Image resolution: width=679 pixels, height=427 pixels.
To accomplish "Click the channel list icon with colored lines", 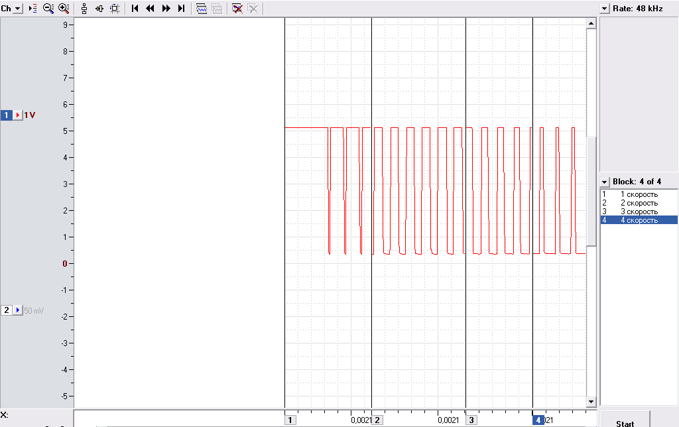I will [33, 8].
